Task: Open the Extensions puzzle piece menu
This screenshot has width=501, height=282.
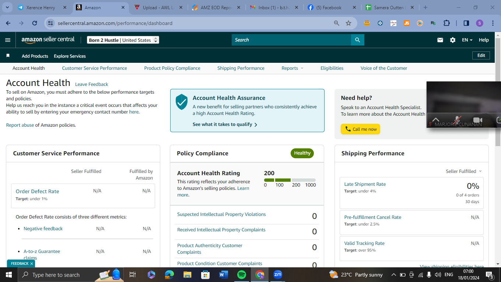Action: (x=446, y=23)
